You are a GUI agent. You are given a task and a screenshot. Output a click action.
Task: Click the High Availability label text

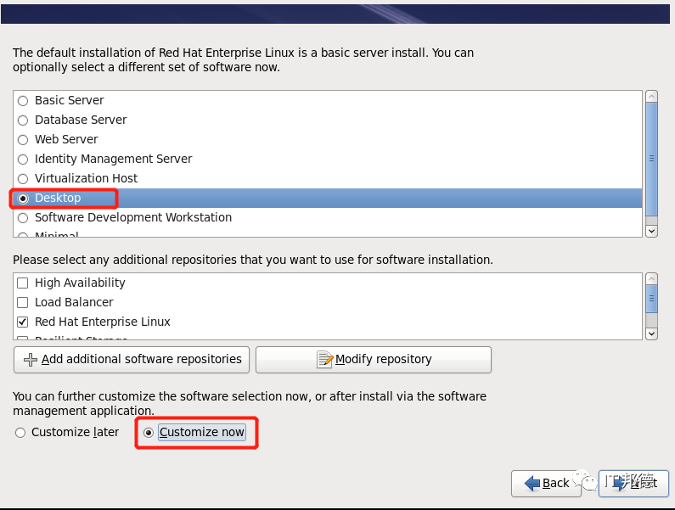point(80,283)
